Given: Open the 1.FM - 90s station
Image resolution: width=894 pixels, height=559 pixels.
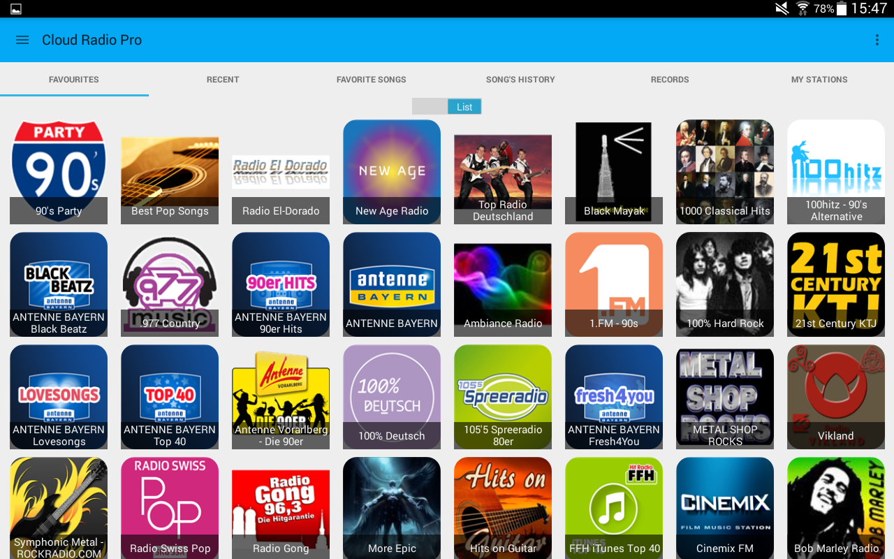Looking at the screenshot, I should pyautogui.click(x=614, y=284).
